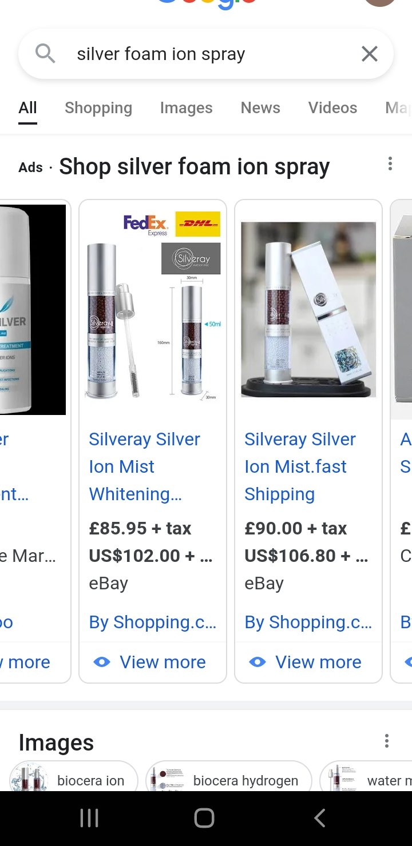Click eye icon under £85.95 Silveray listing
The width and height of the screenshot is (412, 846).
(x=102, y=662)
